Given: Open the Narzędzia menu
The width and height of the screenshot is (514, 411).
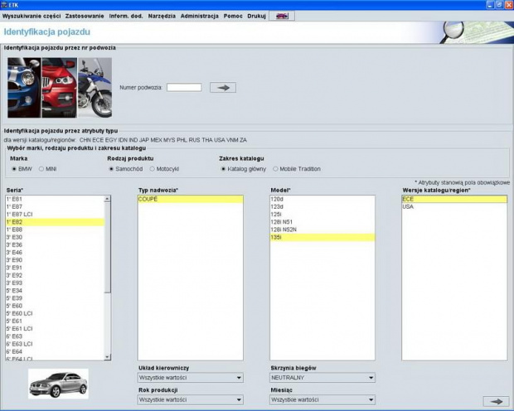Looking at the screenshot, I should coord(162,16).
